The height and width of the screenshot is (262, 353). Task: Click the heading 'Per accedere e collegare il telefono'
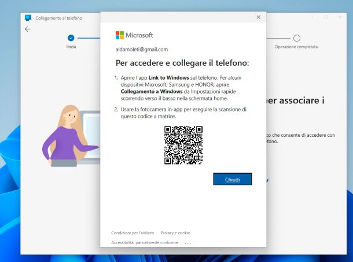pos(182,63)
